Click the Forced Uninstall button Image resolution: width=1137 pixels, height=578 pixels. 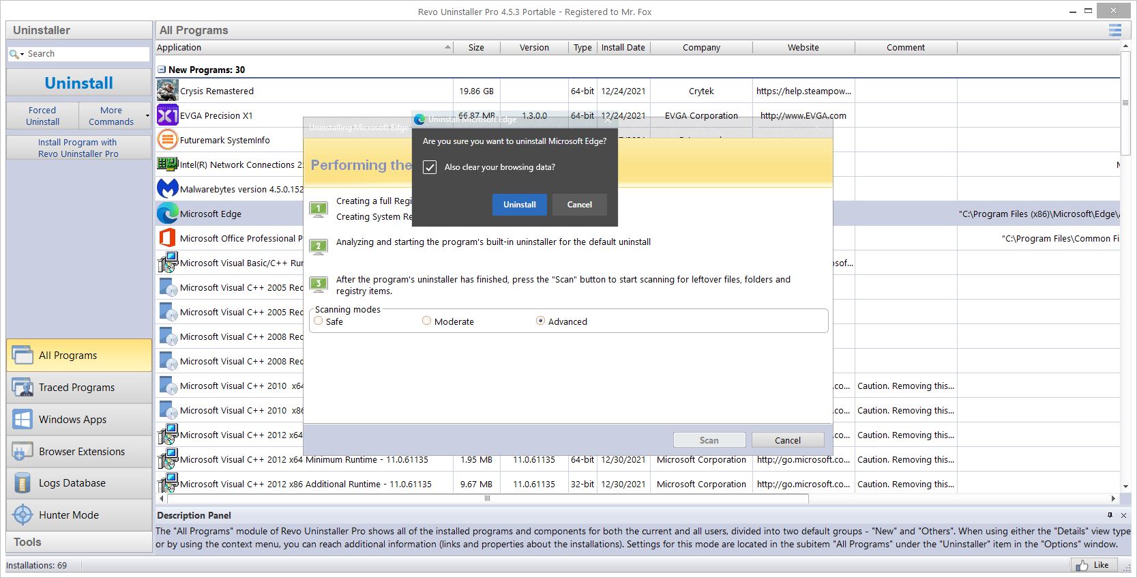43,116
